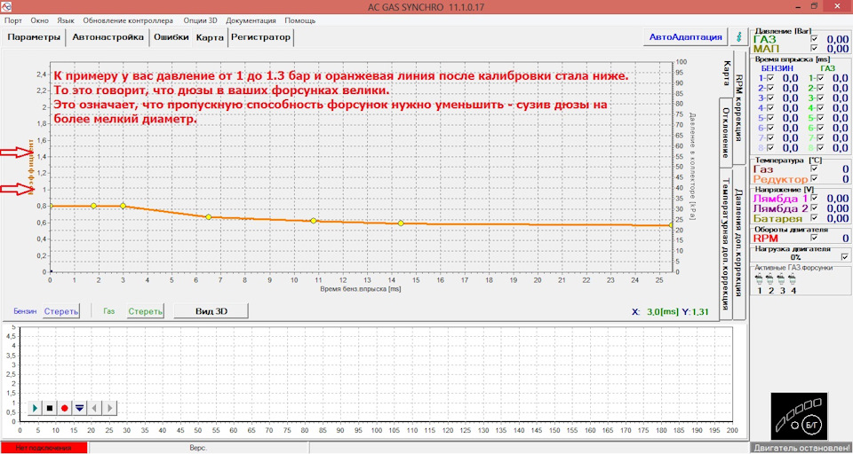Toggle the Нагрузка двигателя checkbox
This screenshot has height=454, width=853.
(x=845, y=256)
